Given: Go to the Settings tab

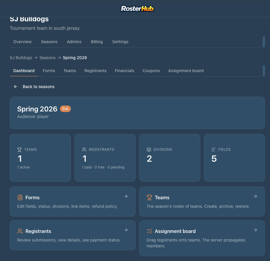Looking at the screenshot, I should [x=120, y=42].
